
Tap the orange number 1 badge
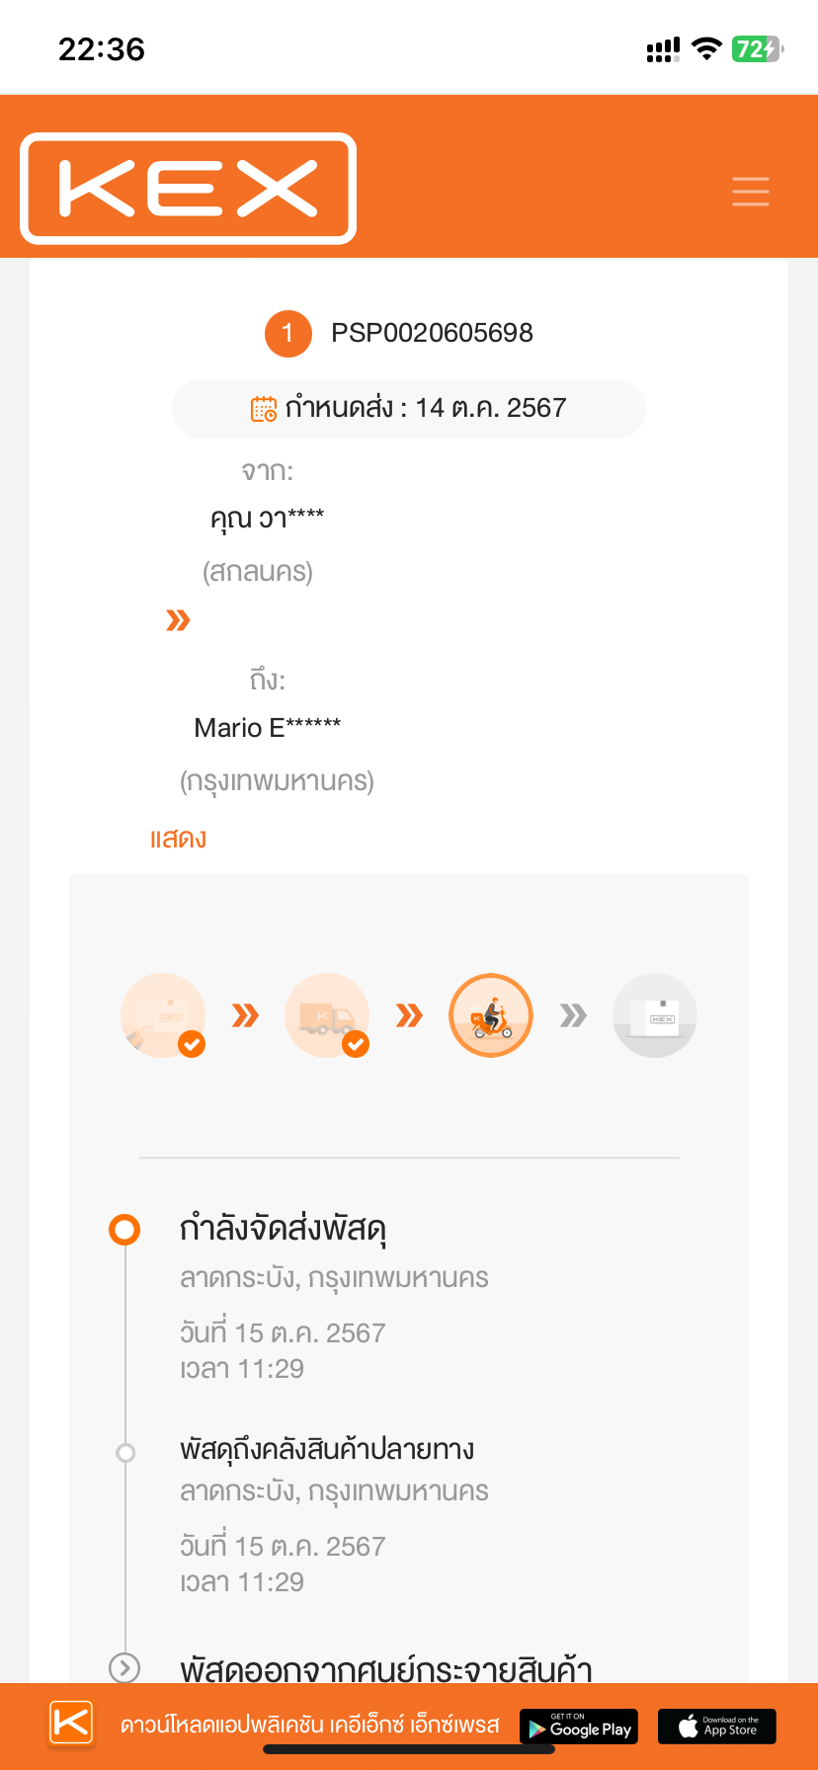tap(287, 333)
